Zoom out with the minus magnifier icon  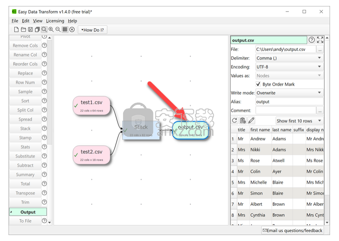pyautogui.click(x=58, y=30)
